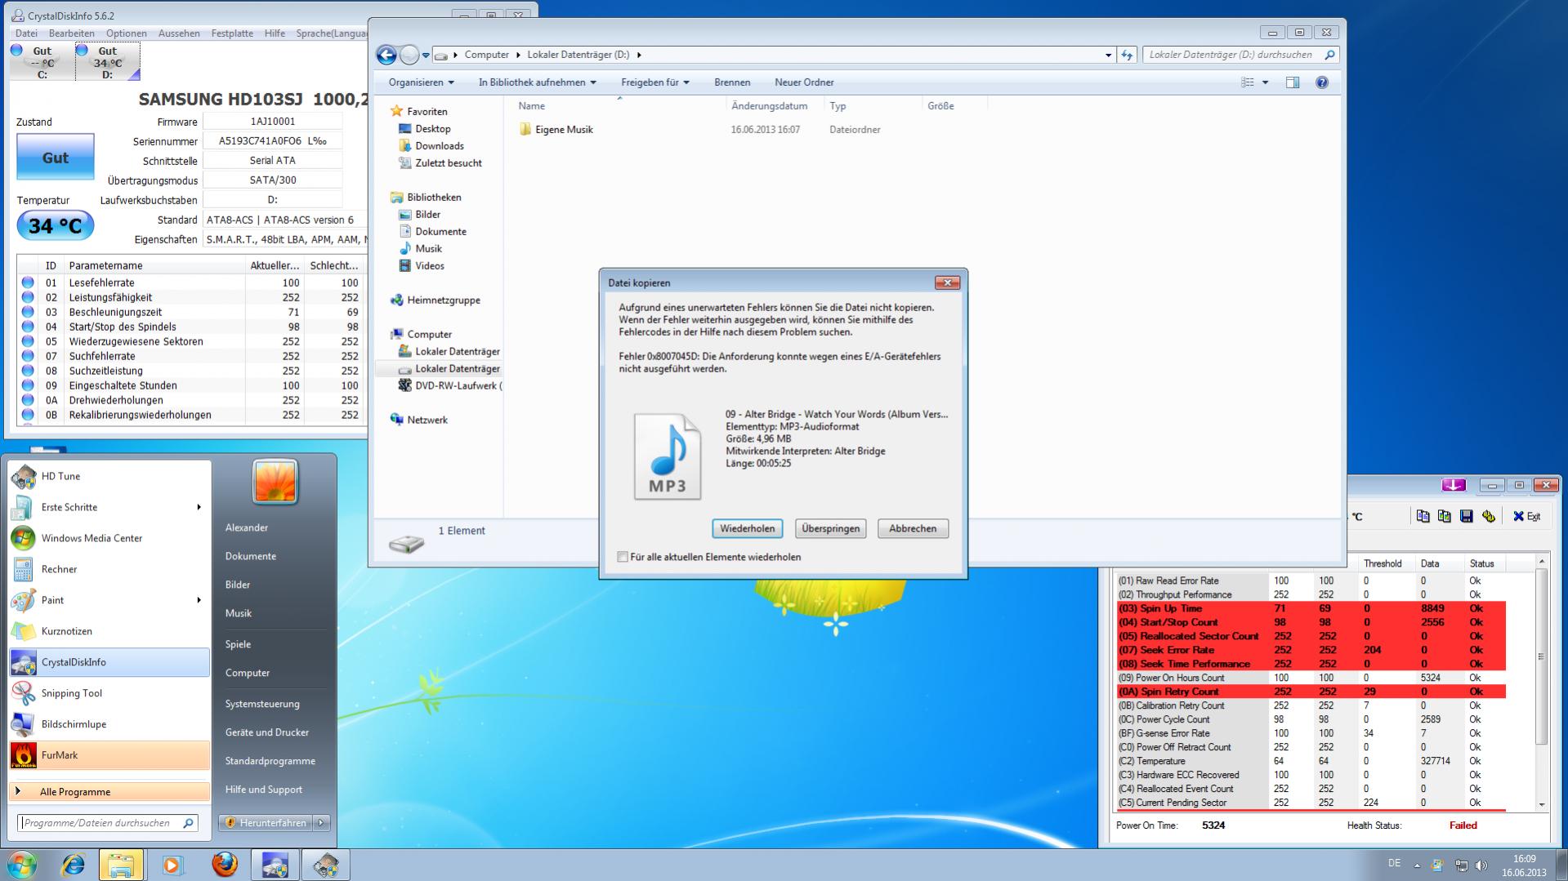This screenshot has height=881, width=1568.
Task: Show Alle Programme list
Action: click(109, 792)
